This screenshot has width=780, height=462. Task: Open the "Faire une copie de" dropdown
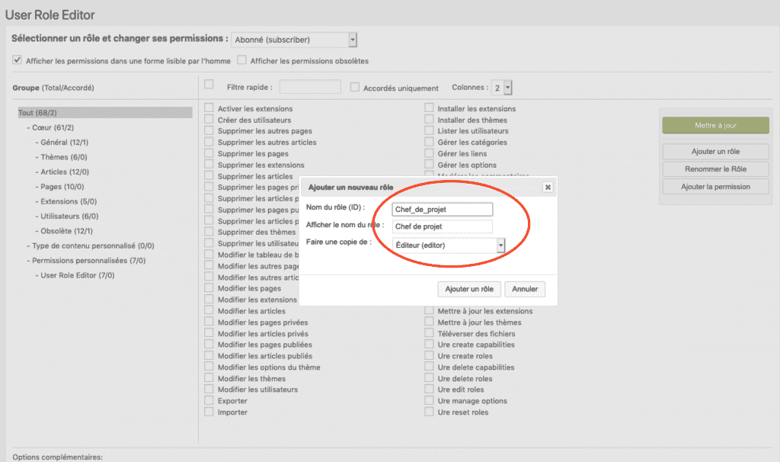[x=448, y=245]
